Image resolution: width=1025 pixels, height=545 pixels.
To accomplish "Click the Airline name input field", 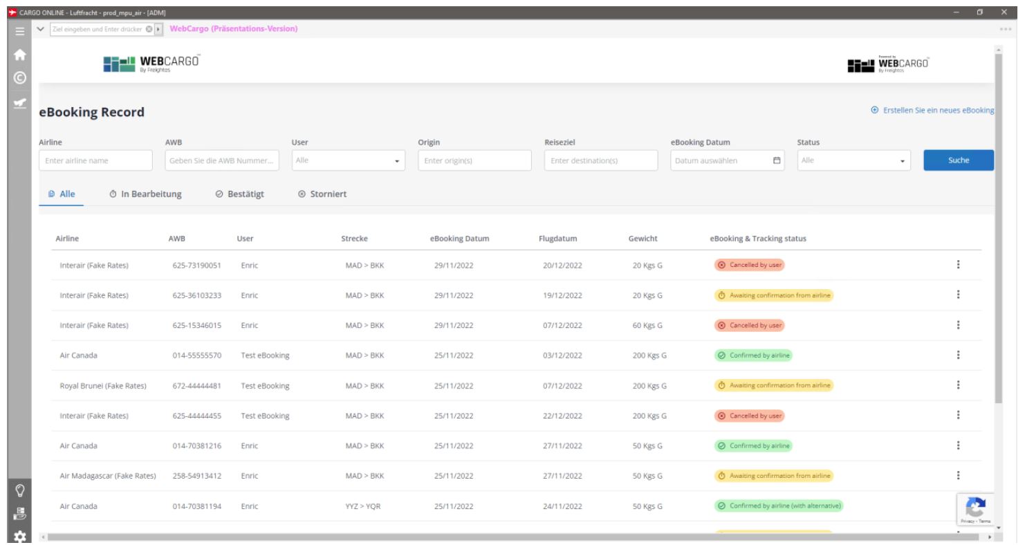I will coord(95,160).
